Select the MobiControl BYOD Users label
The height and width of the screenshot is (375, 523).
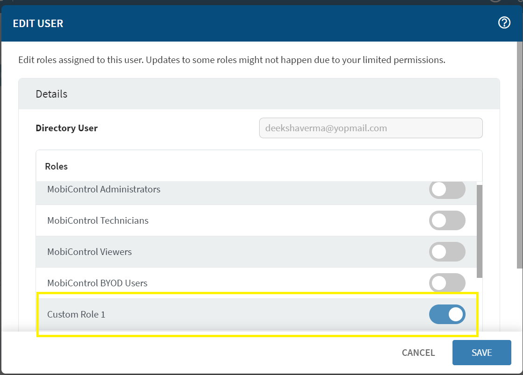click(x=97, y=283)
